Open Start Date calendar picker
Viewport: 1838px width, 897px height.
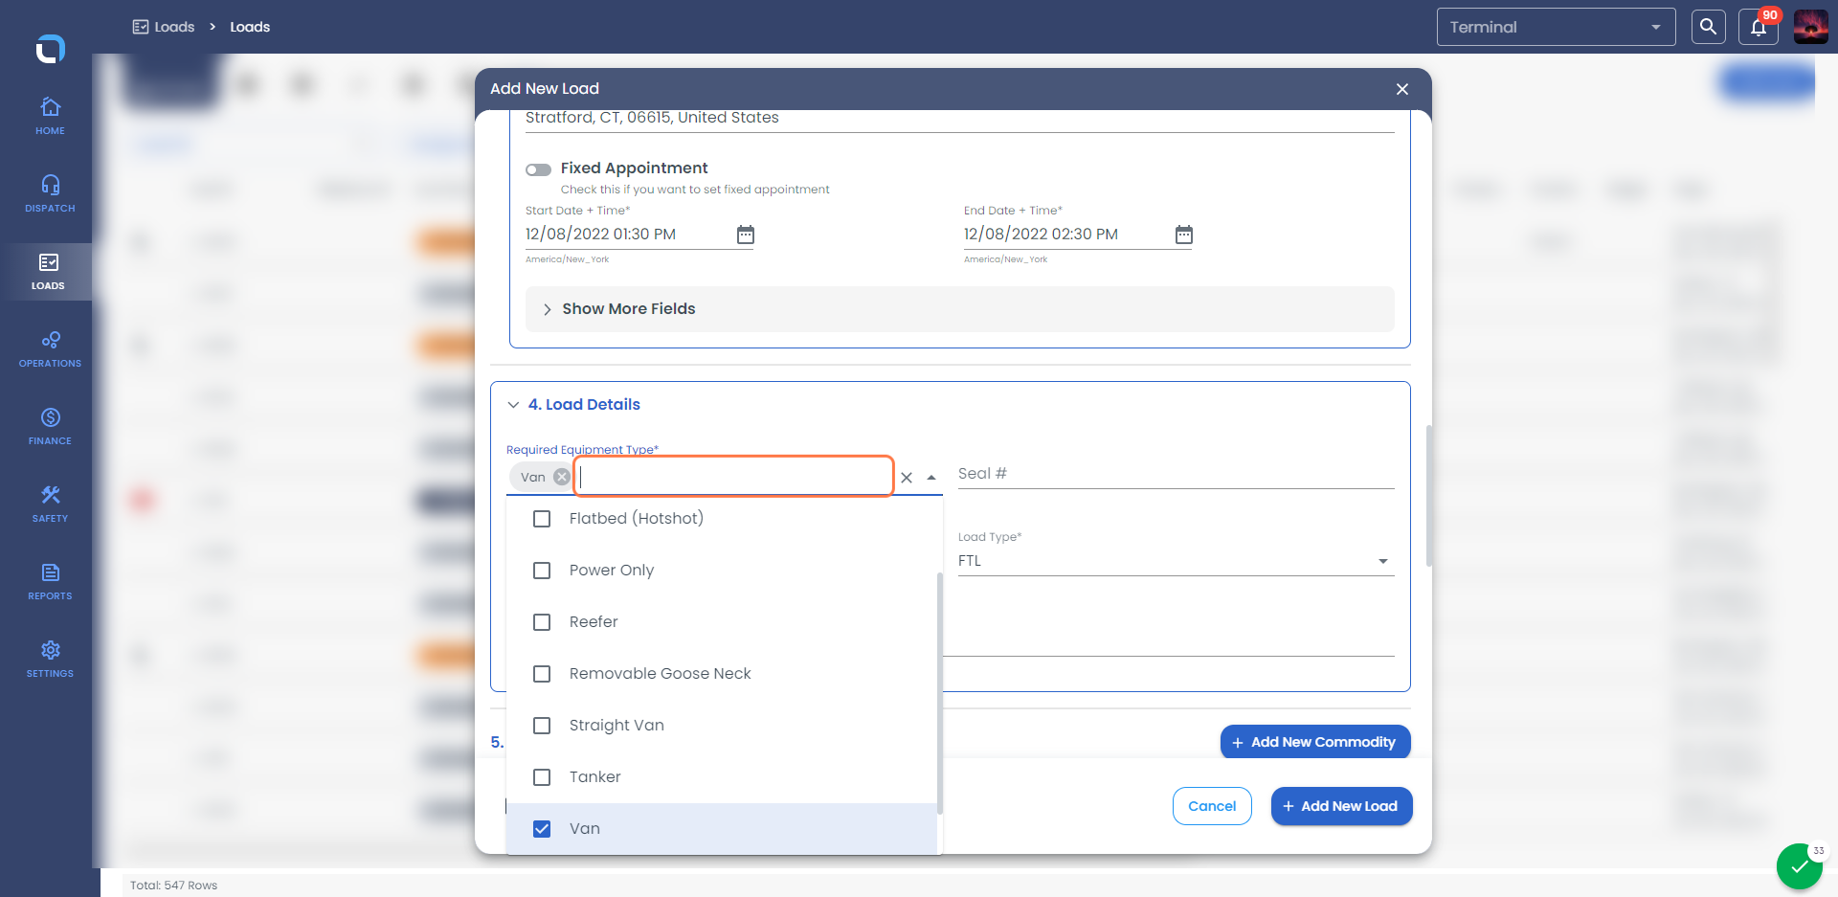[x=745, y=235]
